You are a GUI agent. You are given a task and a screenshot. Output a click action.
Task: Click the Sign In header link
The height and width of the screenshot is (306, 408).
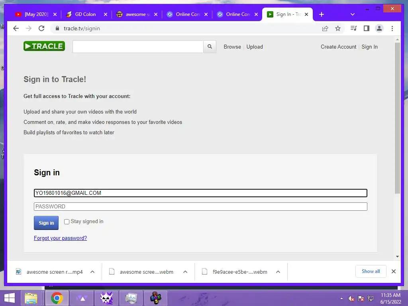click(369, 47)
